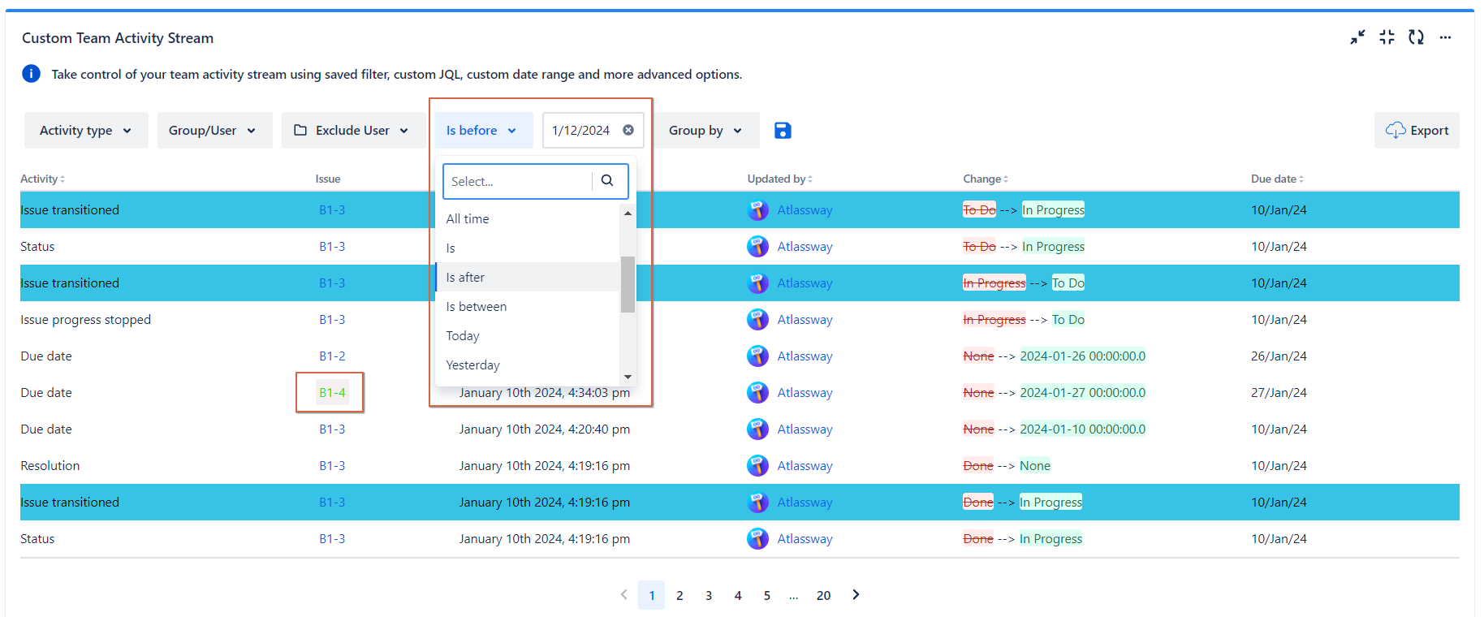Screen dimensions: 1484x617
Task: Select 'Yesterday' in the date list
Action: click(x=473, y=365)
